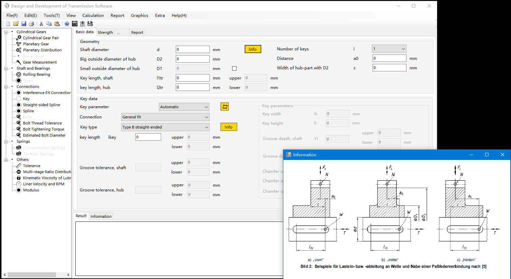Open a file with the folder icon
The height and width of the screenshot is (279, 511).
[x=16, y=24]
